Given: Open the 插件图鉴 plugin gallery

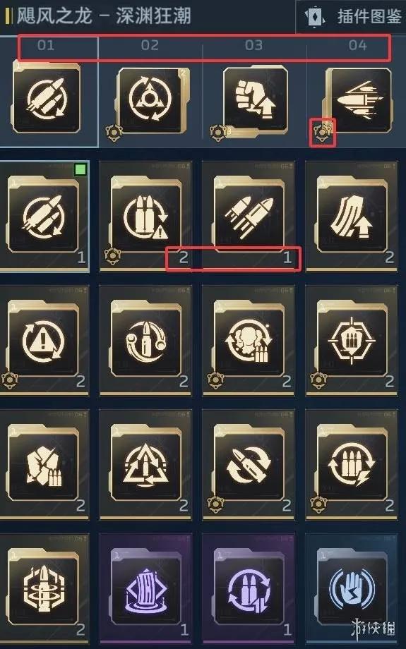Looking at the screenshot, I should pos(352,16).
